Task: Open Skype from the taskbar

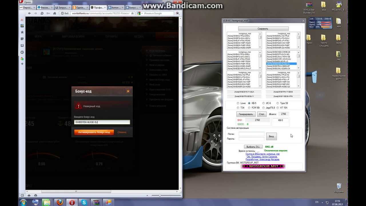Action: click(84, 202)
